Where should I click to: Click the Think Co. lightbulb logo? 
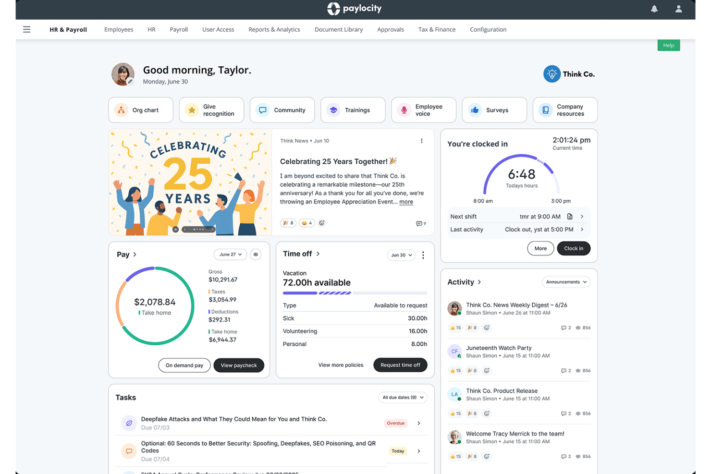pyautogui.click(x=552, y=74)
